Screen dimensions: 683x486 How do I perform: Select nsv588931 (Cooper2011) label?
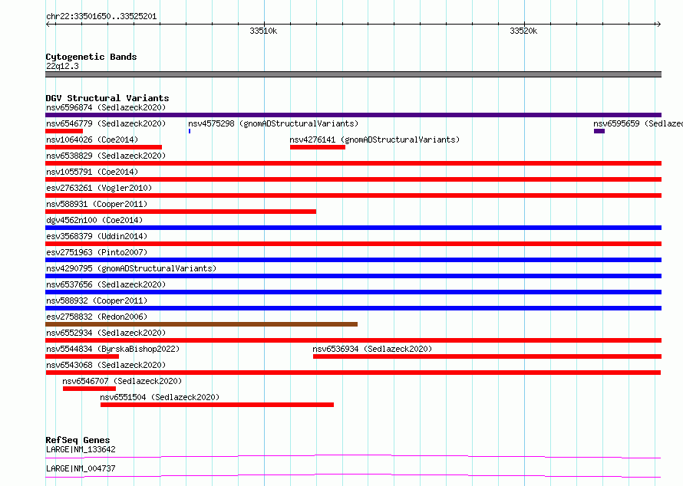(97, 204)
